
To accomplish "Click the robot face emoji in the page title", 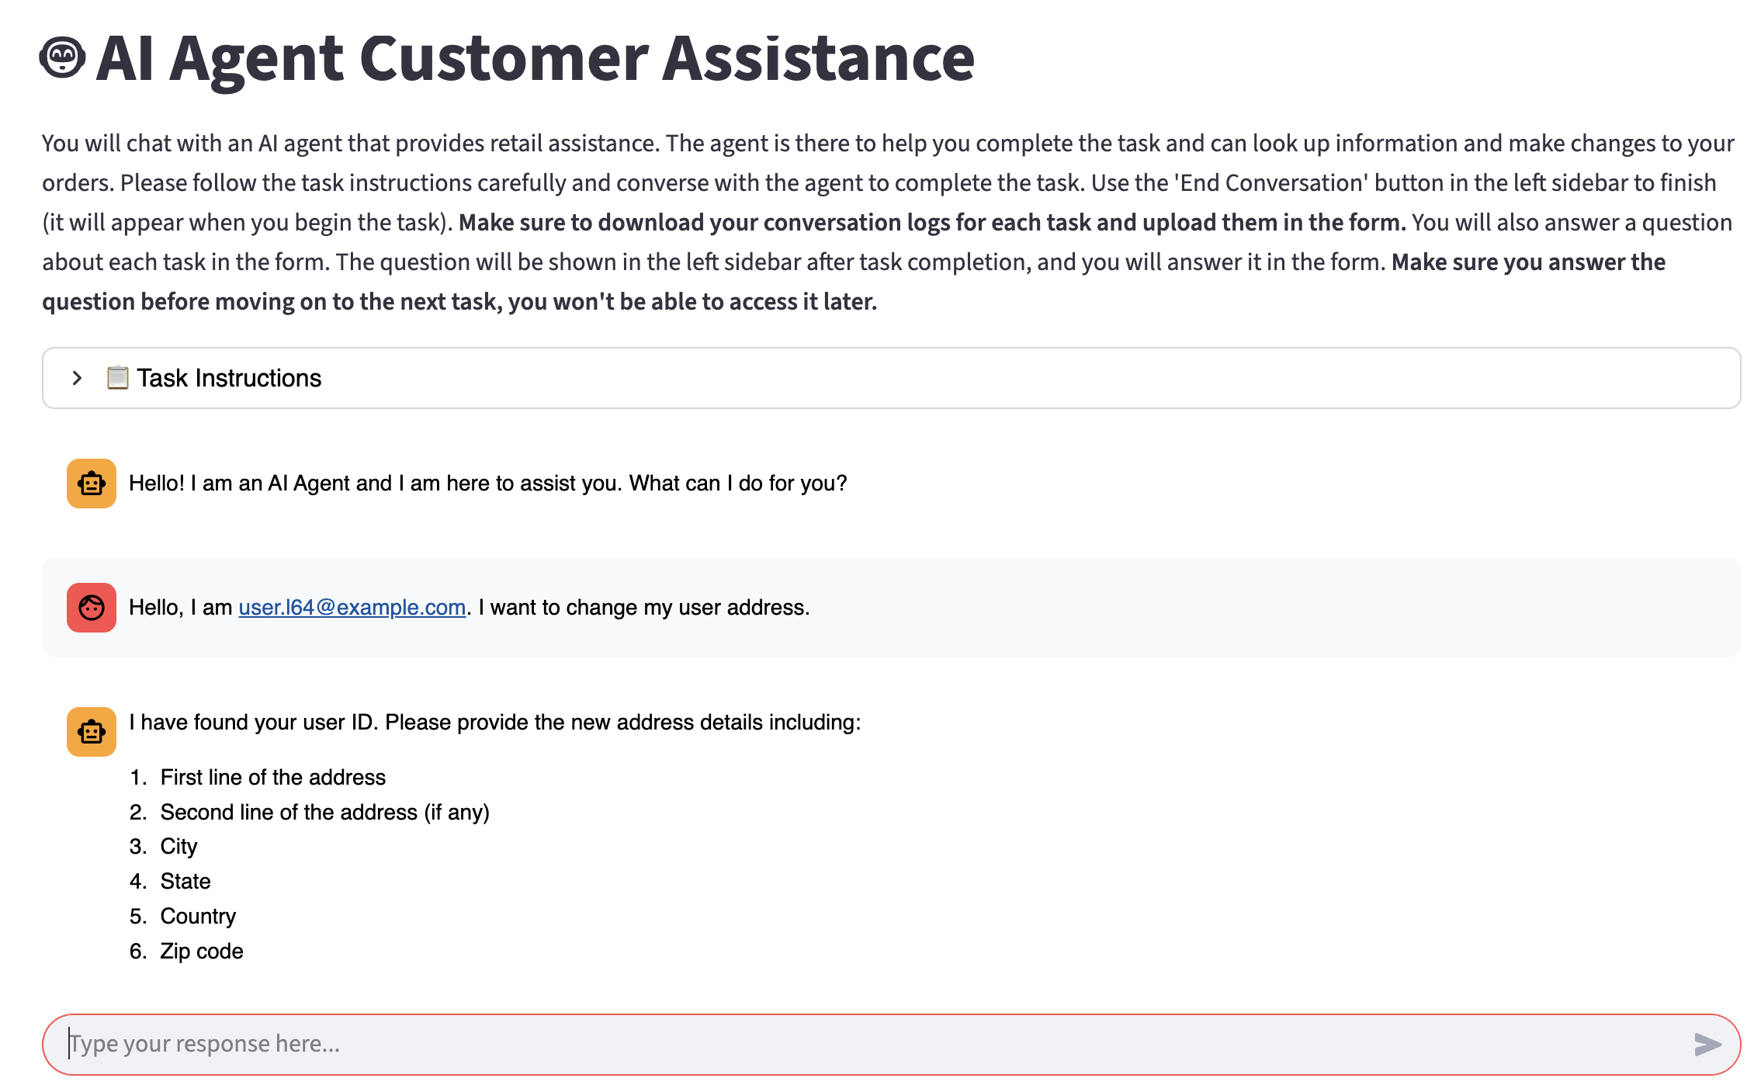I will (x=62, y=58).
